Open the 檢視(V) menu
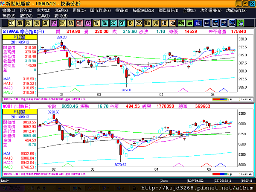The height and width of the screenshot is (192, 256). click(x=9, y=16)
